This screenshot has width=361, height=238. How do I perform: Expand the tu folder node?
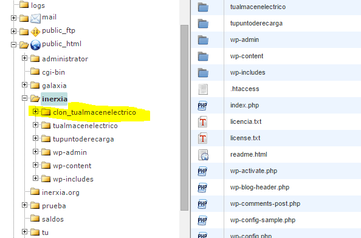tap(24, 231)
